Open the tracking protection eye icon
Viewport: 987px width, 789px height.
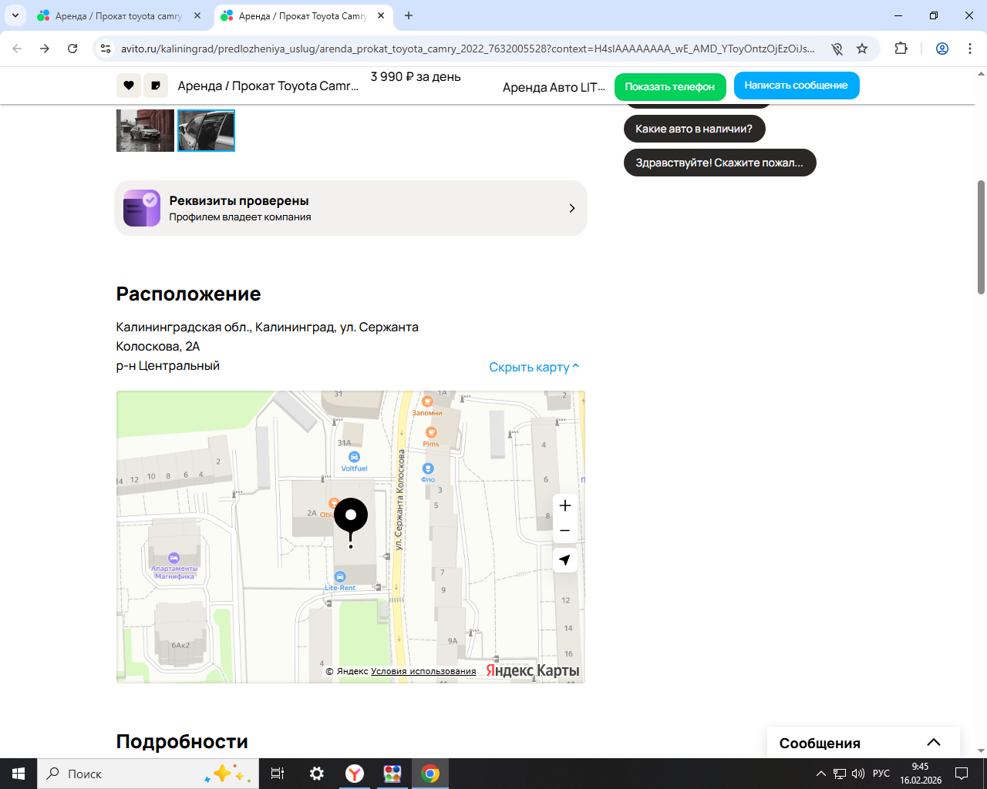837,49
